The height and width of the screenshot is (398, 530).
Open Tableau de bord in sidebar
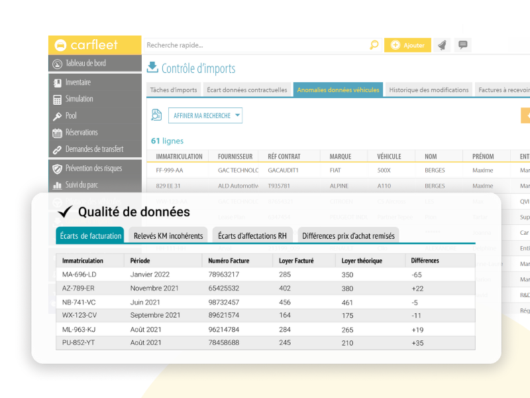tap(85, 64)
